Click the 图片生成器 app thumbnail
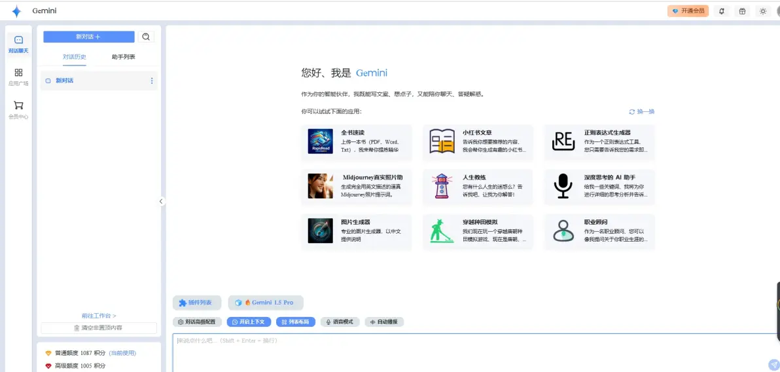Viewport: 780px width, 372px height. coord(321,231)
